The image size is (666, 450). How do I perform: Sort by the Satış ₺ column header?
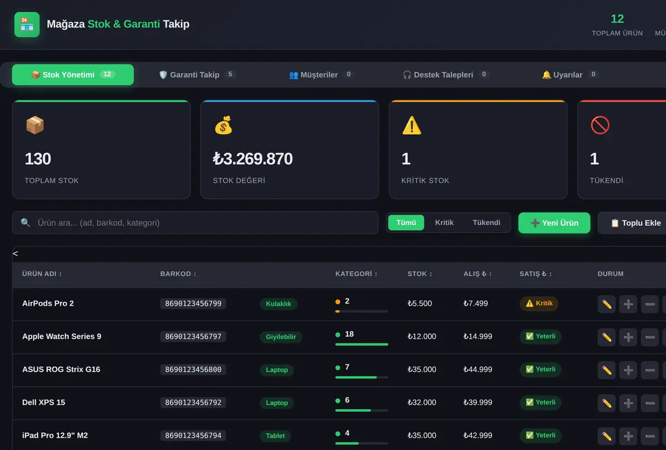pyautogui.click(x=536, y=274)
